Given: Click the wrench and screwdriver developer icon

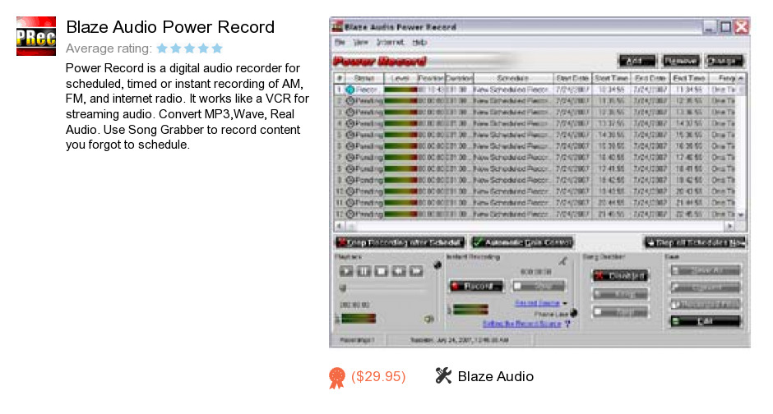Looking at the screenshot, I should click(443, 375).
